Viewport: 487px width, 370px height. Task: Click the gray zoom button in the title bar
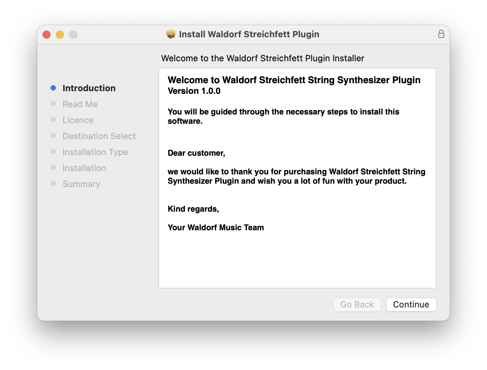click(73, 35)
